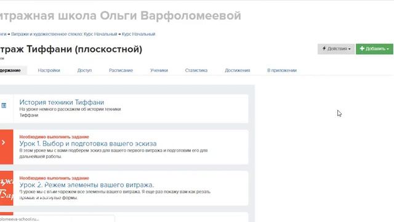Switch to the Доступ tab
394x222 pixels.
pos(84,70)
